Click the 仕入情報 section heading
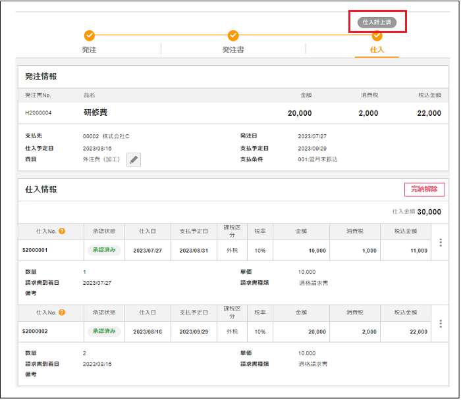 [41, 189]
